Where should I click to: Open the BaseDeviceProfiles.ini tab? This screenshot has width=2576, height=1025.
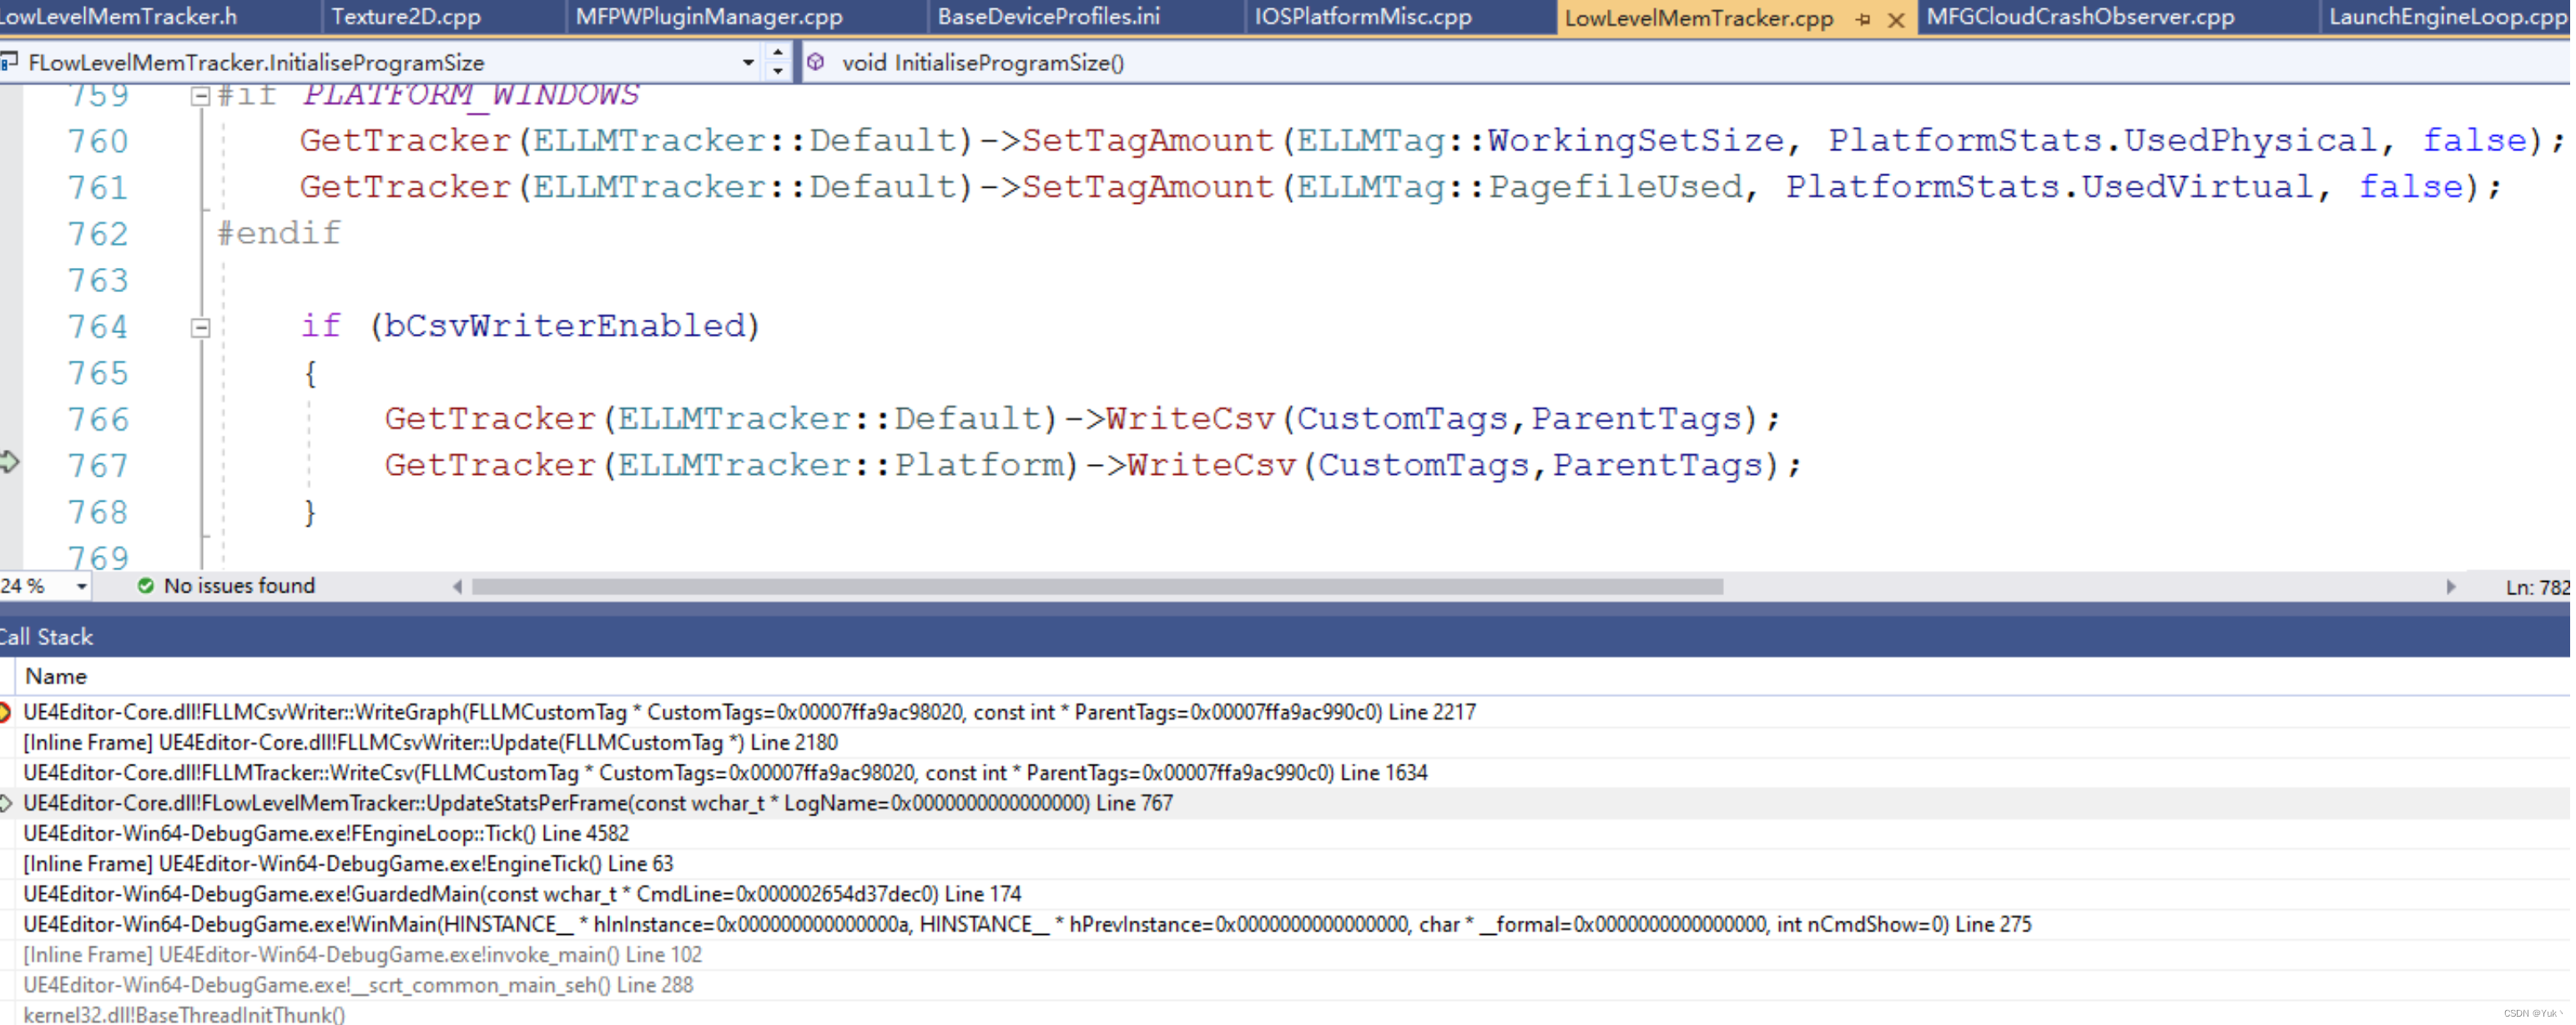pos(1048,17)
